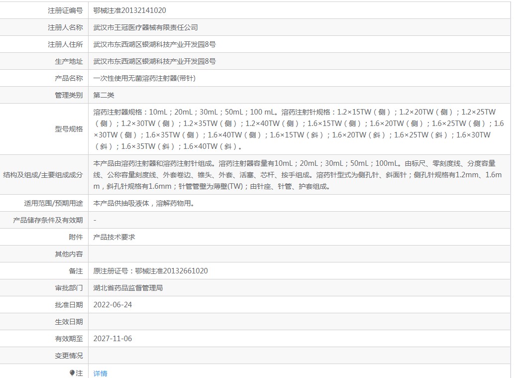
Task: Click the 产品储存条件及有效期 label
Action: point(48,220)
